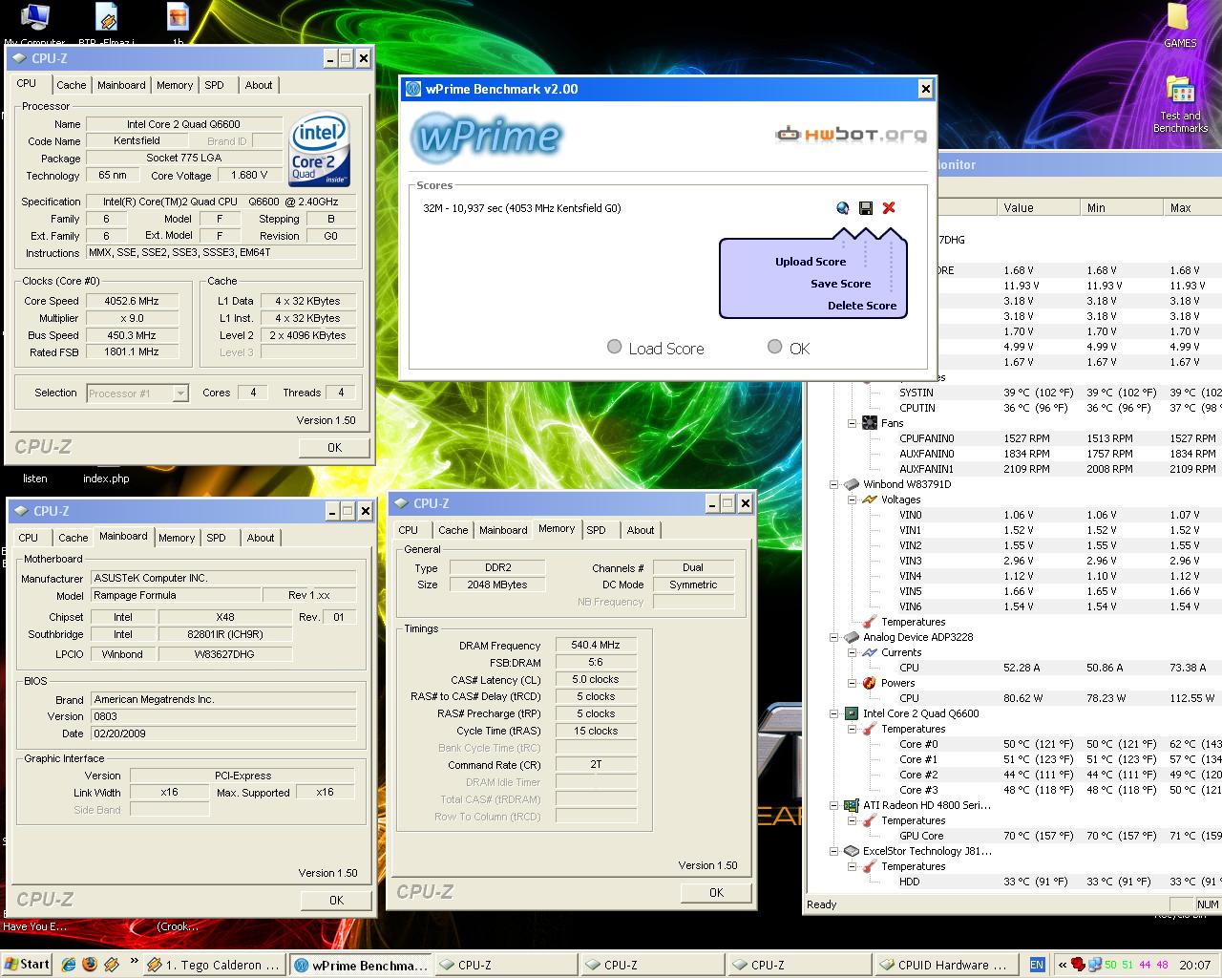Click the hwbot.org logo in wPrime

[851, 134]
